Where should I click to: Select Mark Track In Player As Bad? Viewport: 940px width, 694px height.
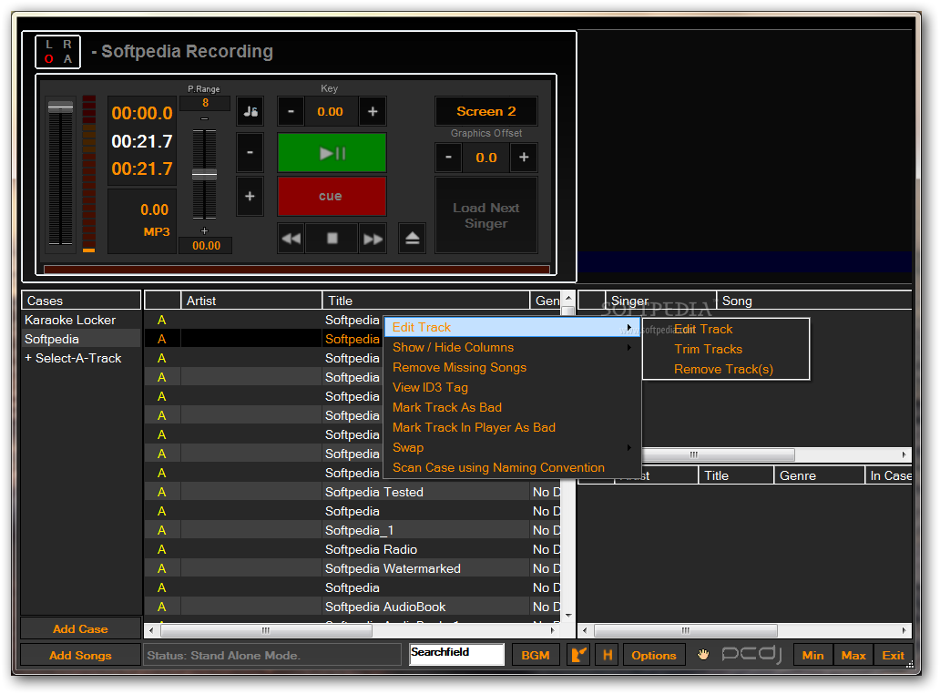[512, 428]
